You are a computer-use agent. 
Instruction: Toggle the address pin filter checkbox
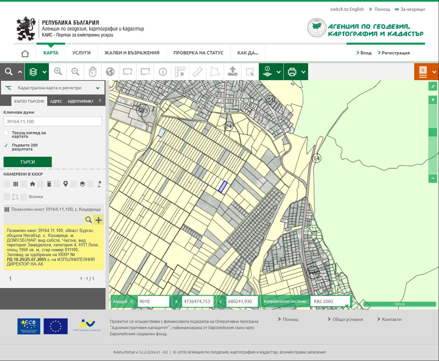57,184
